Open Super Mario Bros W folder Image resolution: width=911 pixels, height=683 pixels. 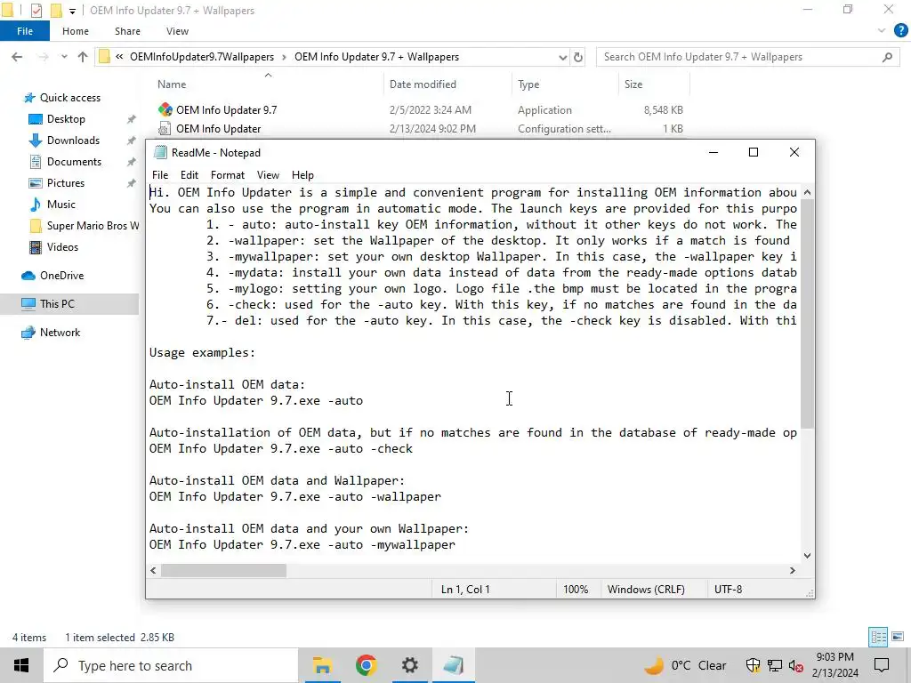(93, 226)
